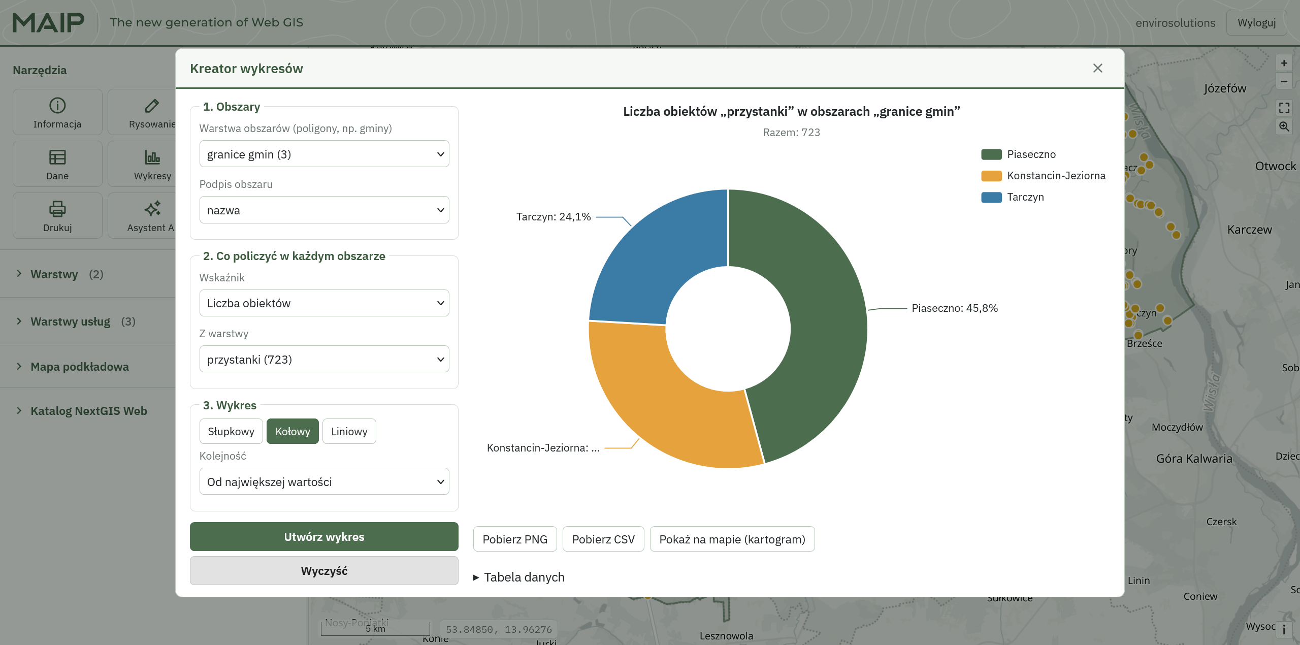Click the Utwórz wykres button

tap(324, 537)
